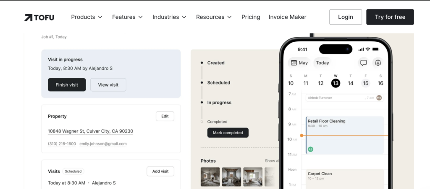Click the TOFU logo
This screenshot has height=189, width=430.
(x=39, y=17)
